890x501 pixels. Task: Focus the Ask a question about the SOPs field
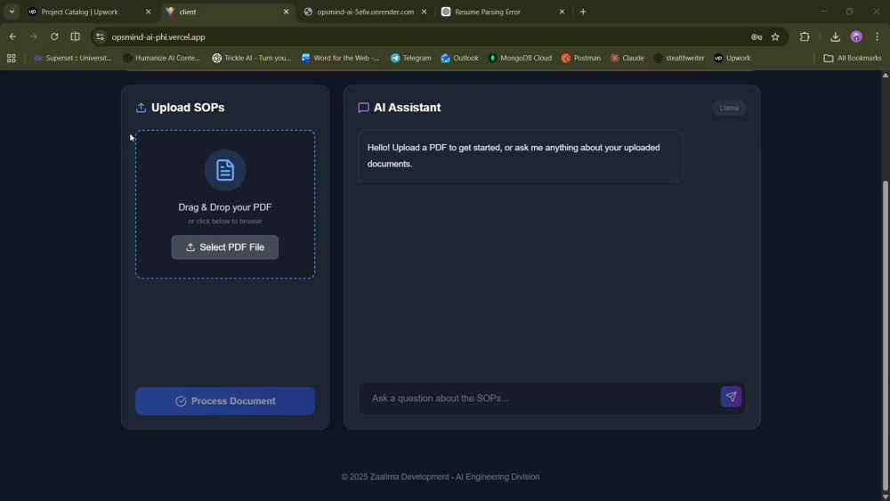539,399
